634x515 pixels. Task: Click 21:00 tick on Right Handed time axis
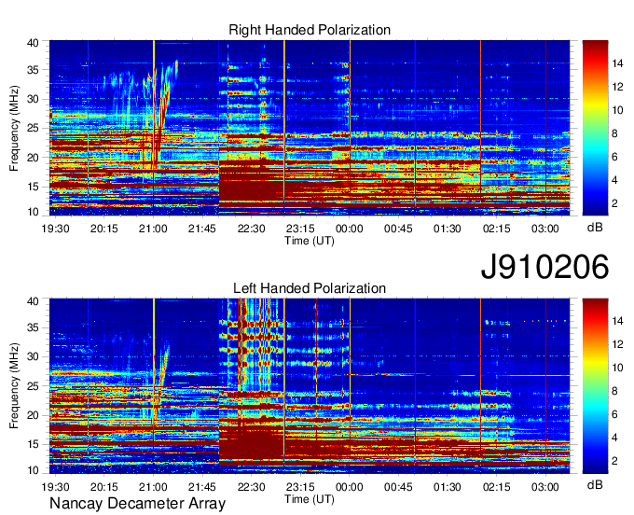[x=153, y=229]
